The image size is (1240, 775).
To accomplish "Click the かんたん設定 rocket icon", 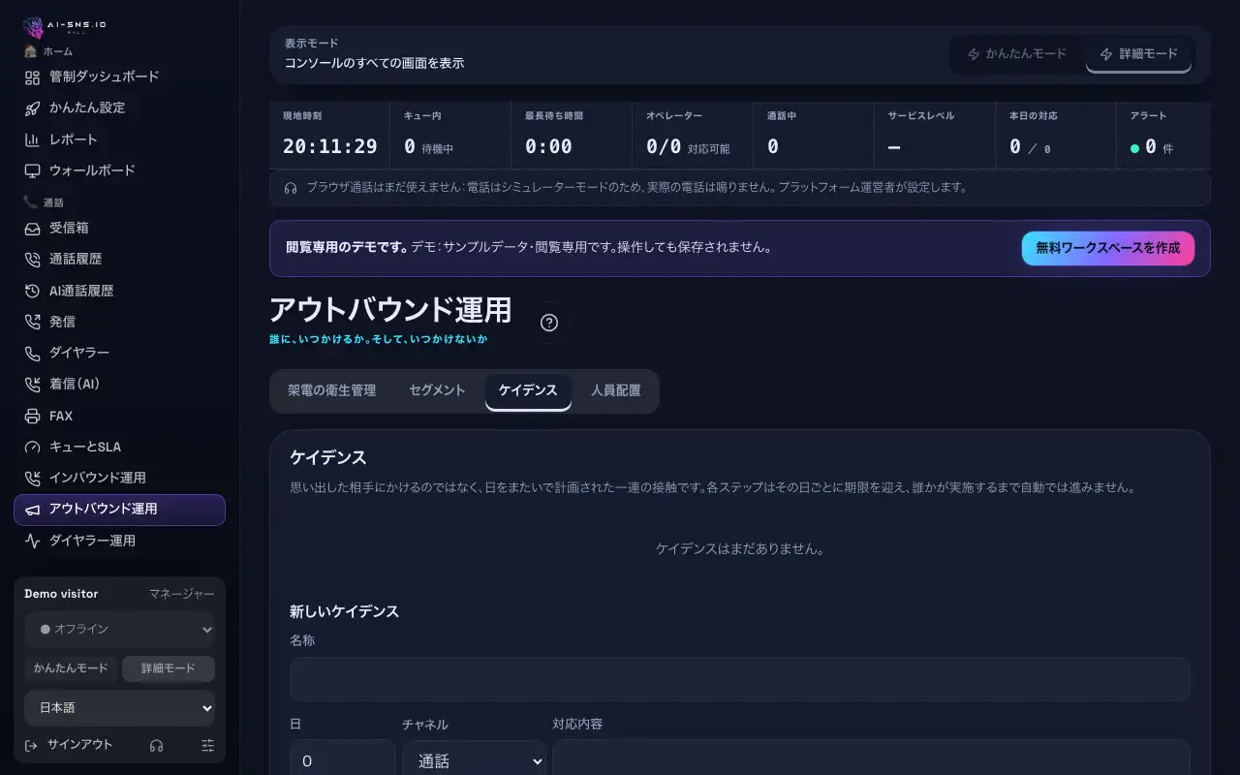I will pos(32,108).
